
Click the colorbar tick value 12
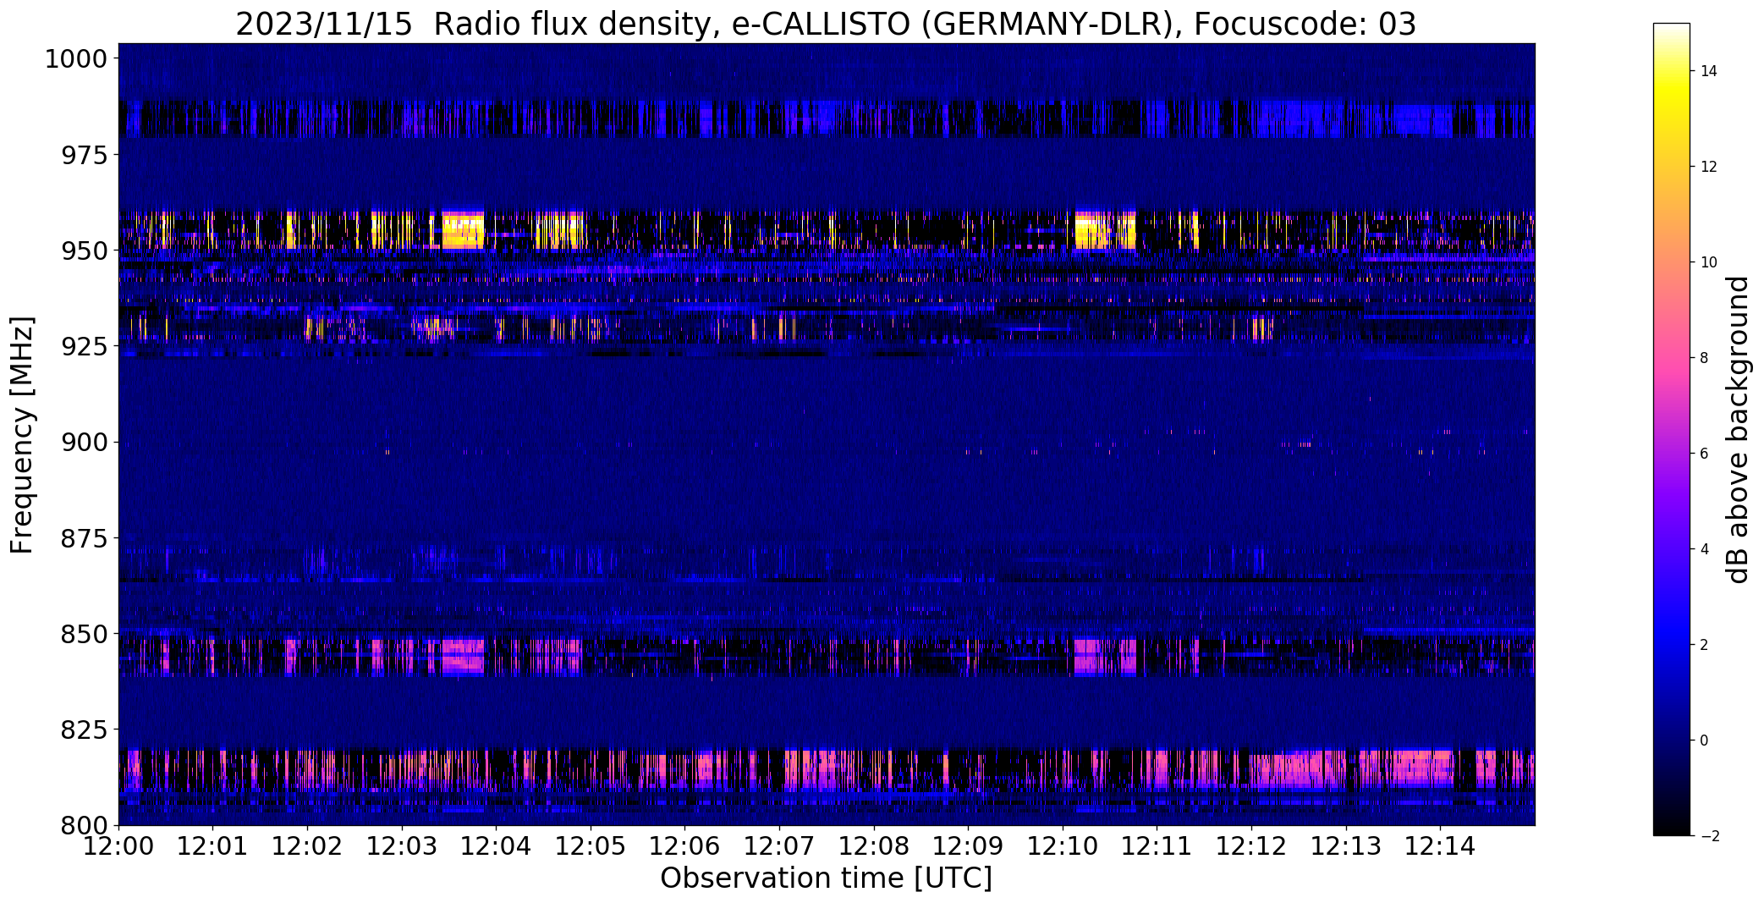tap(1709, 167)
